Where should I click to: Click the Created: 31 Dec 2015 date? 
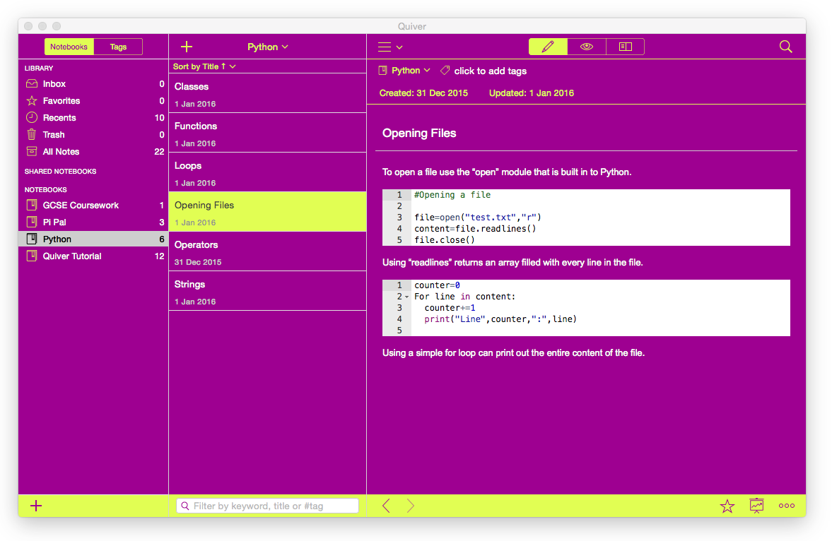[423, 93]
